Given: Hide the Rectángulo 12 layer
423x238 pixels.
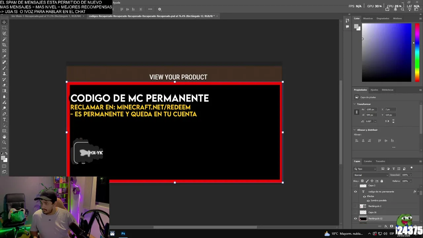Looking at the screenshot, I should (356, 218).
